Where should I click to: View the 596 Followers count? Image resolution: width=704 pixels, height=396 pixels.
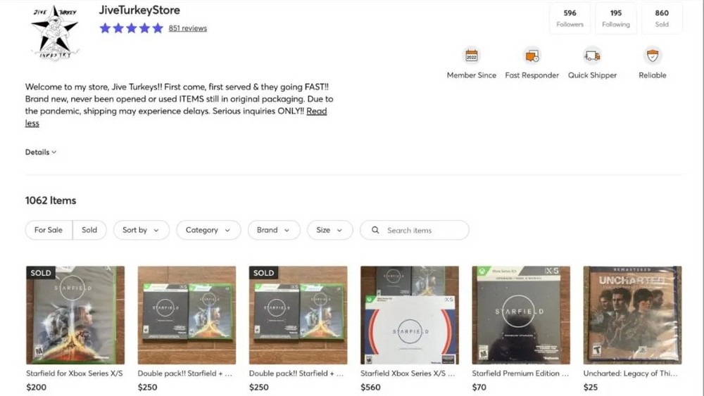point(570,18)
